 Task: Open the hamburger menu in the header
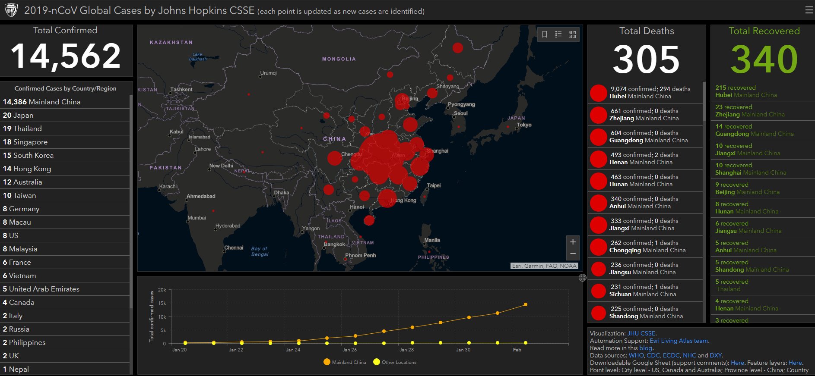click(x=809, y=10)
